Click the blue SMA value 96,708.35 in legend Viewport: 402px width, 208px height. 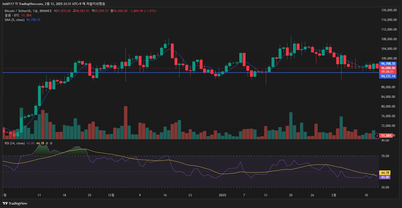pos(33,20)
